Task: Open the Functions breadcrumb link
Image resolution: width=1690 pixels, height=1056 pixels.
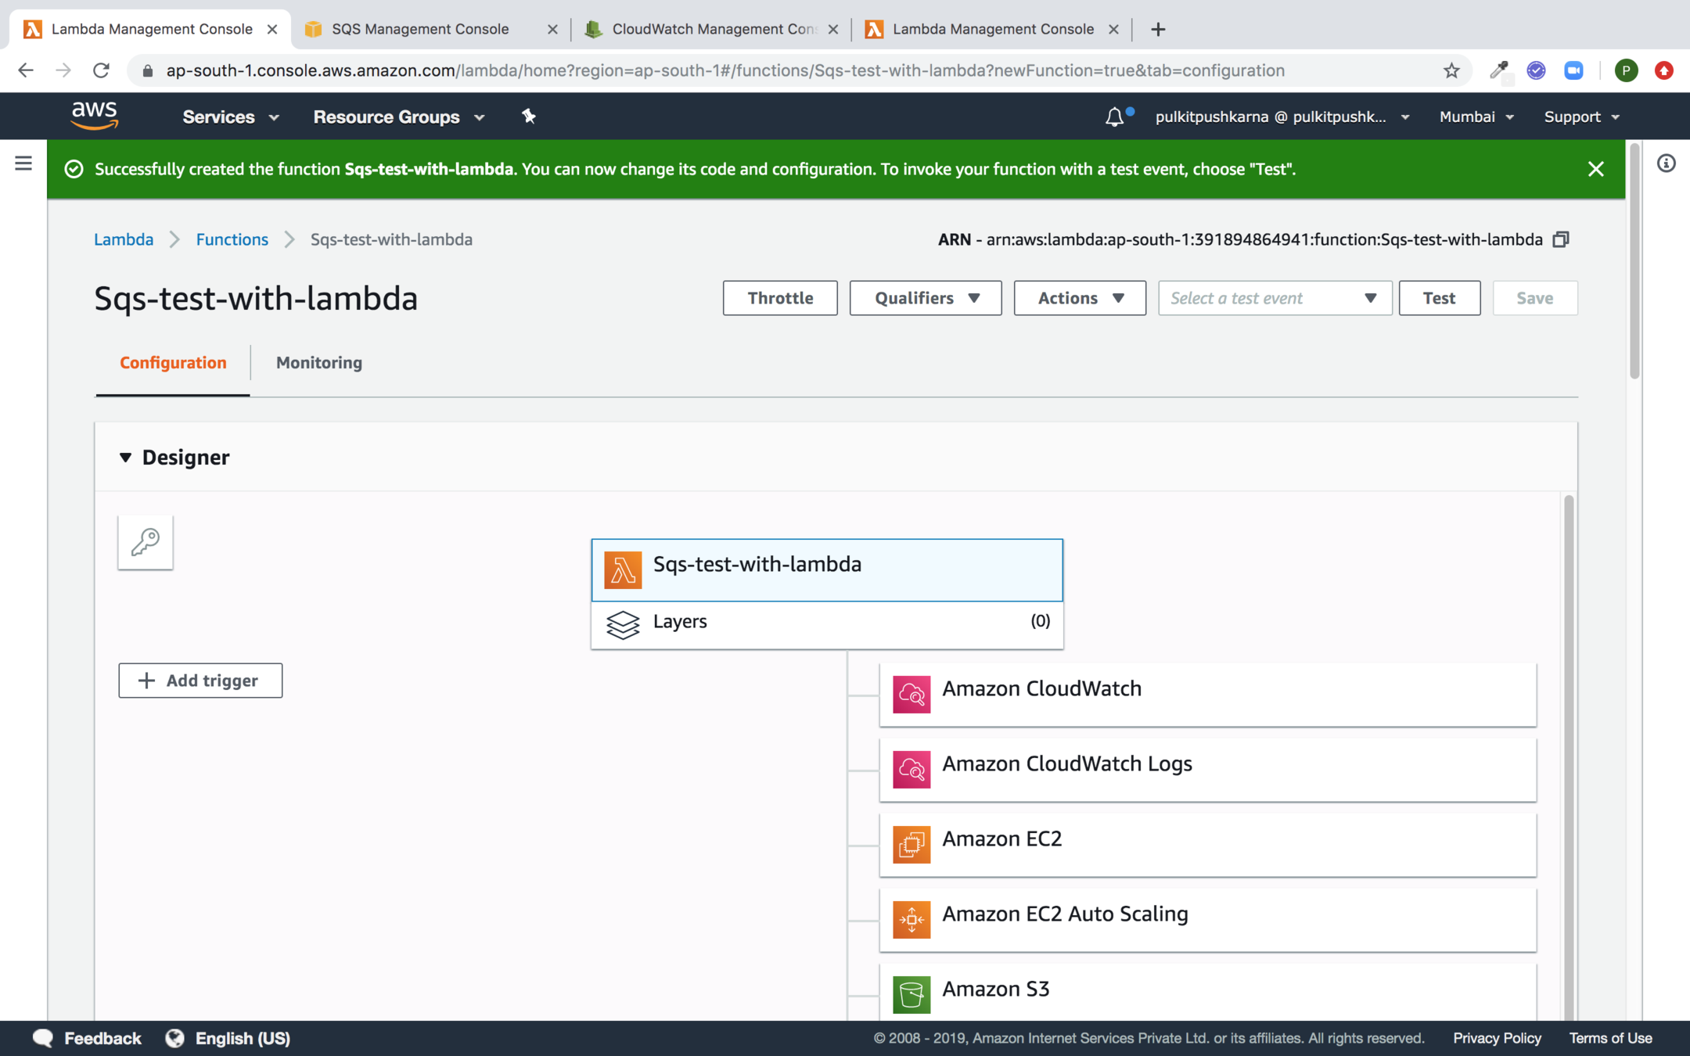Action: [232, 239]
